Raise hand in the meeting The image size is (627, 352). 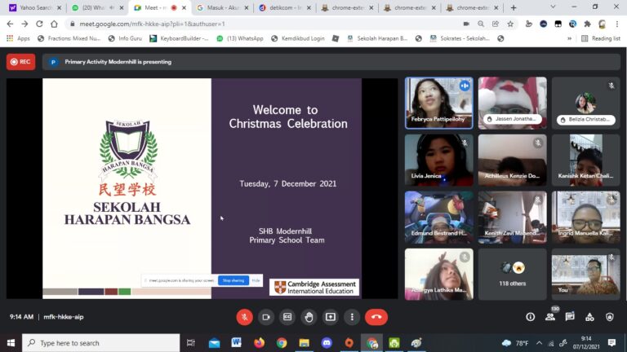pyautogui.click(x=309, y=317)
